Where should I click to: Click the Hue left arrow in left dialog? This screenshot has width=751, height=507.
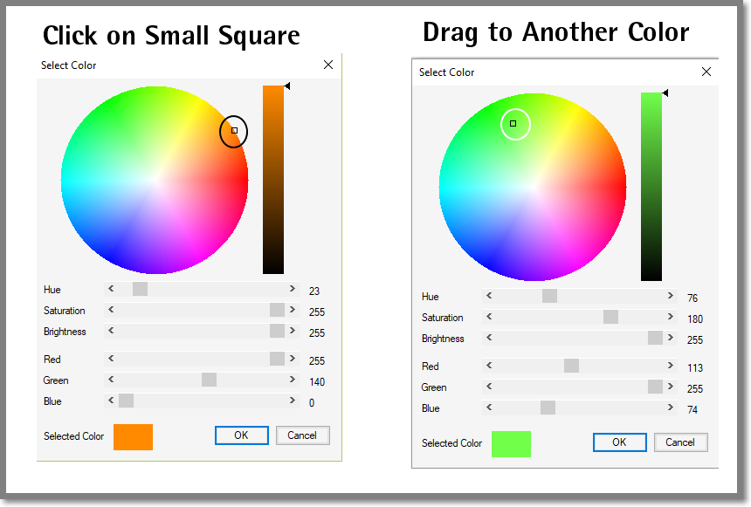pos(111,289)
